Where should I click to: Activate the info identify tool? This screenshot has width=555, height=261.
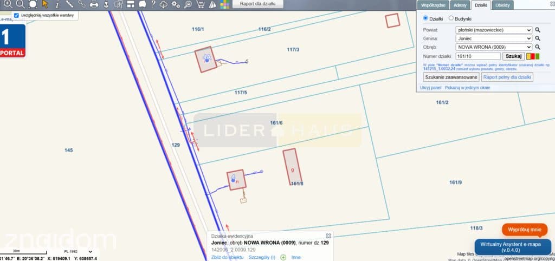pos(57,4)
